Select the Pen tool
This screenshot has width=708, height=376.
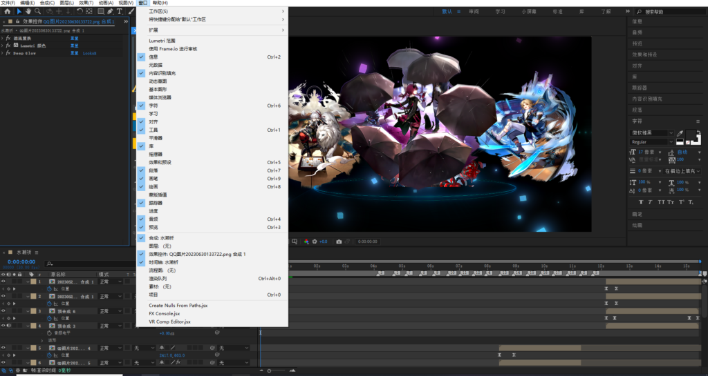point(110,11)
